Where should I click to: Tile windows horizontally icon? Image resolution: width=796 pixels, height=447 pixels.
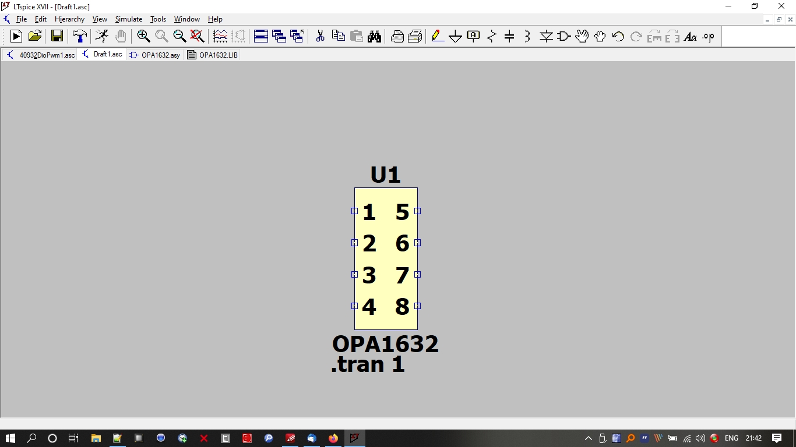point(261,37)
